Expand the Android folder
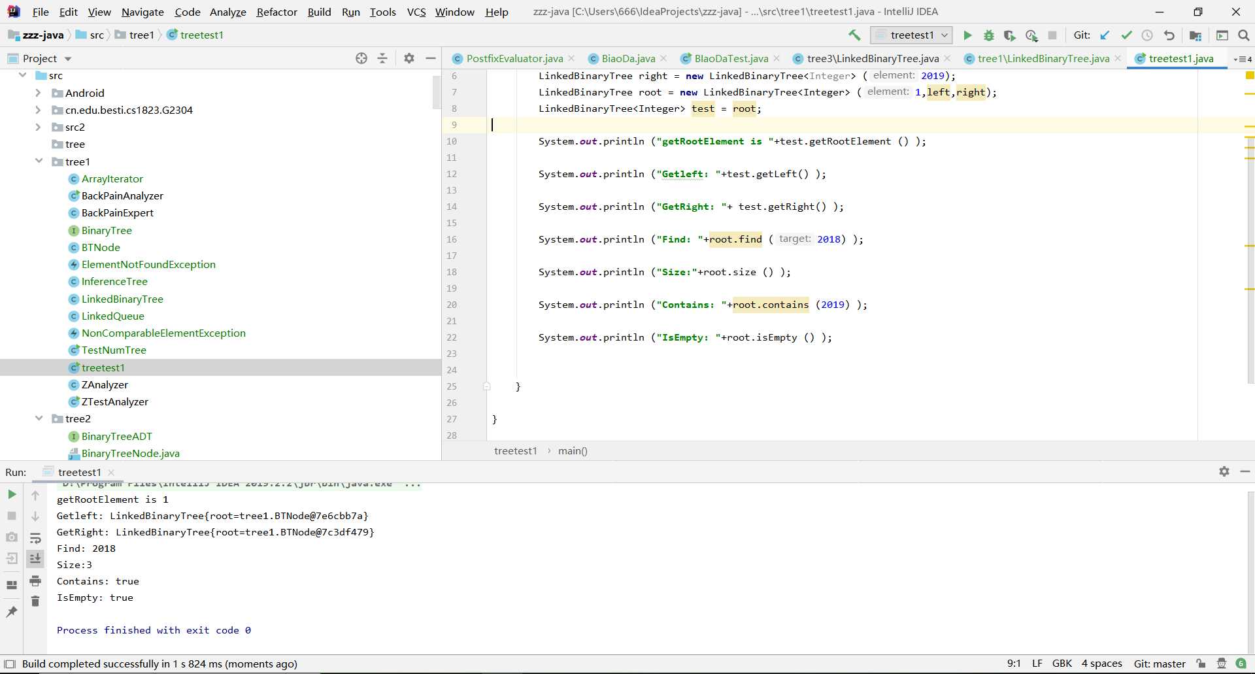Screen dimensions: 1255x674 [x=39, y=93]
